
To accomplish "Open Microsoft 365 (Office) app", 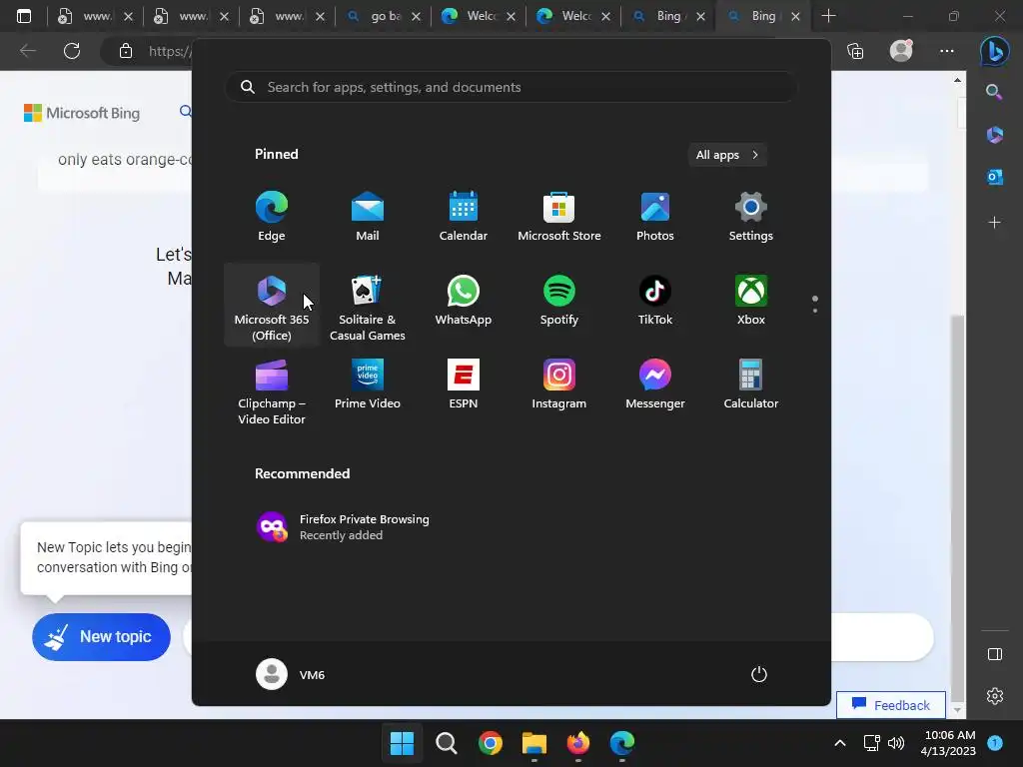I will tap(272, 306).
